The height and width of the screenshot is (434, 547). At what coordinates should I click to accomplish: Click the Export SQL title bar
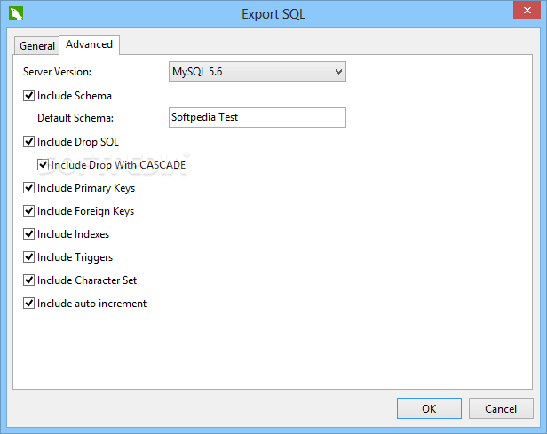point(273,13)
